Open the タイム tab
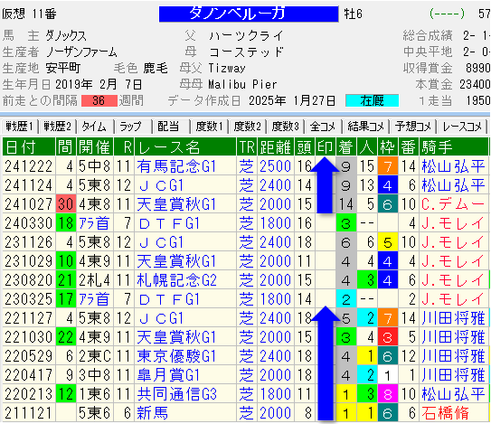491x424 pixels. [95, 127]
